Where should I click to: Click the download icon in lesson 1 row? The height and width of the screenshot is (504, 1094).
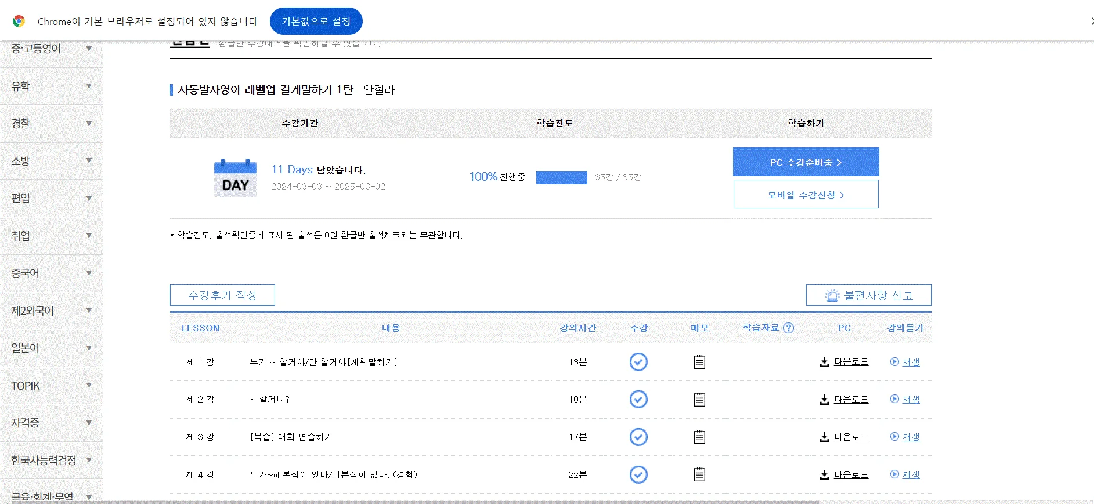[824, 362]
